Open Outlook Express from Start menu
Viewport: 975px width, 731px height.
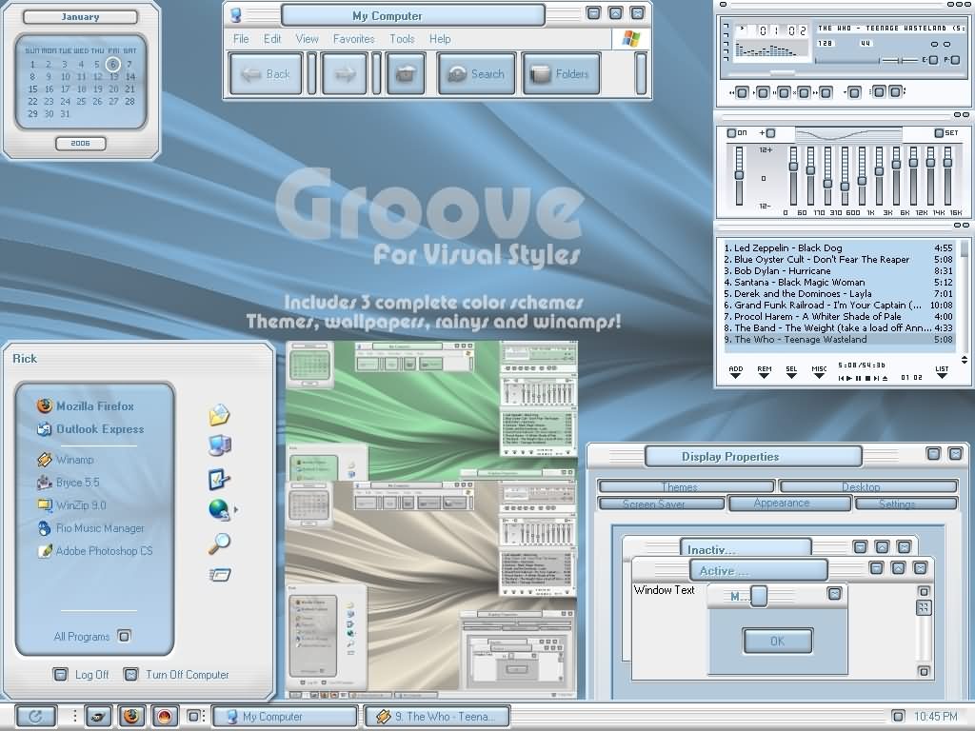click(90, 429)
